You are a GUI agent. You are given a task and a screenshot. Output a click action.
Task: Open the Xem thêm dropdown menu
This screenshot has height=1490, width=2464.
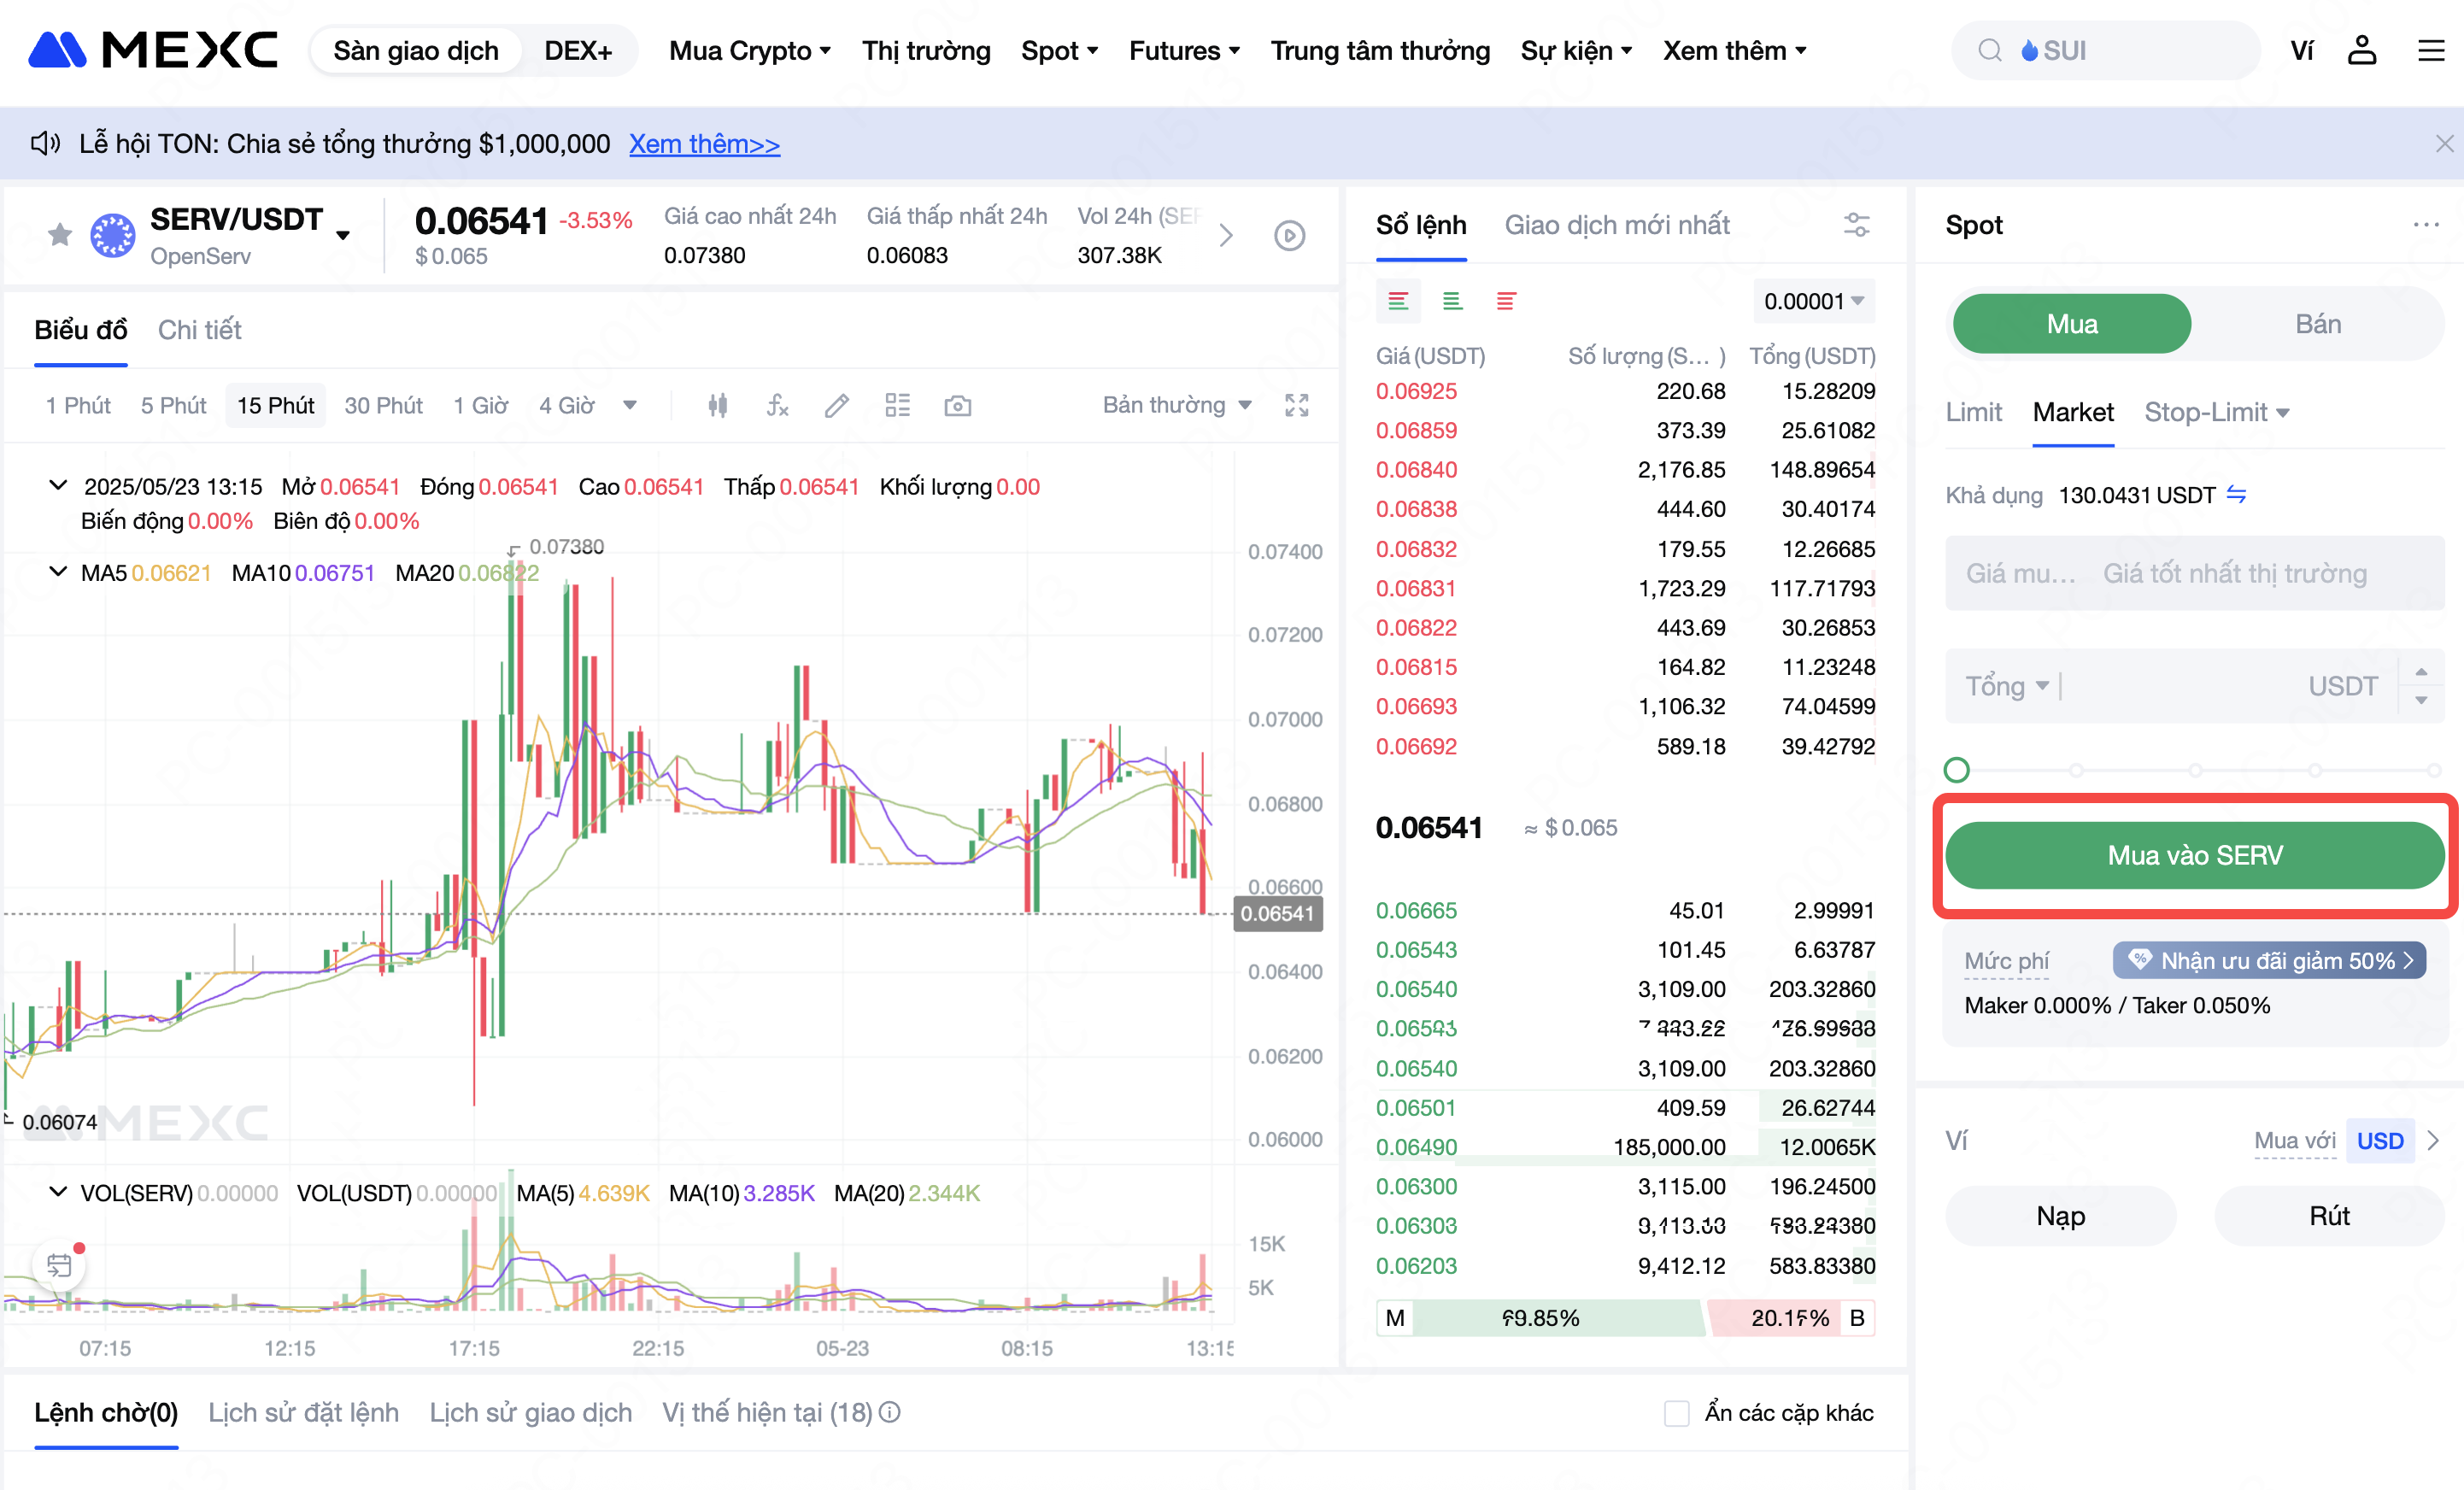(x=1734, y=50)
